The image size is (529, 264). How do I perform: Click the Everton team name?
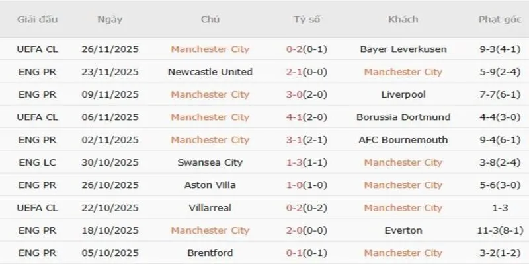click(403, 230)
